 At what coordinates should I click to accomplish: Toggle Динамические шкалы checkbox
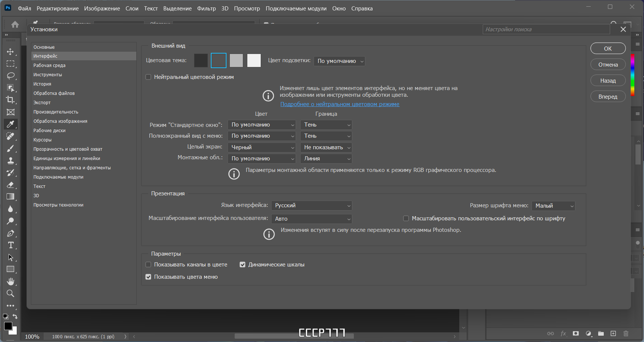click(x=242, y=265)
